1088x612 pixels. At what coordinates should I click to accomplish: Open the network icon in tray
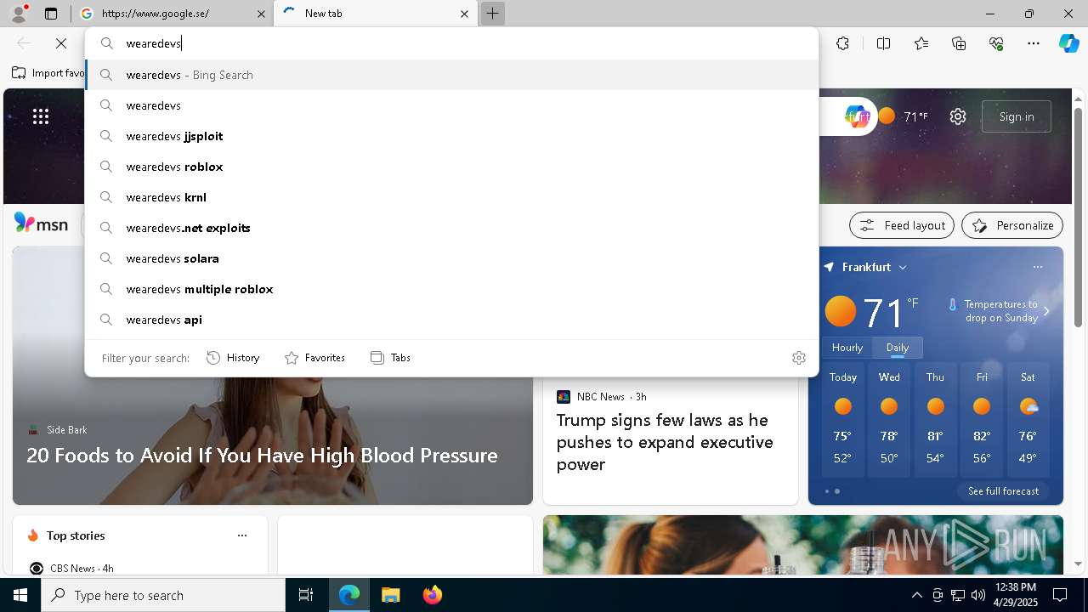(957, 595)
